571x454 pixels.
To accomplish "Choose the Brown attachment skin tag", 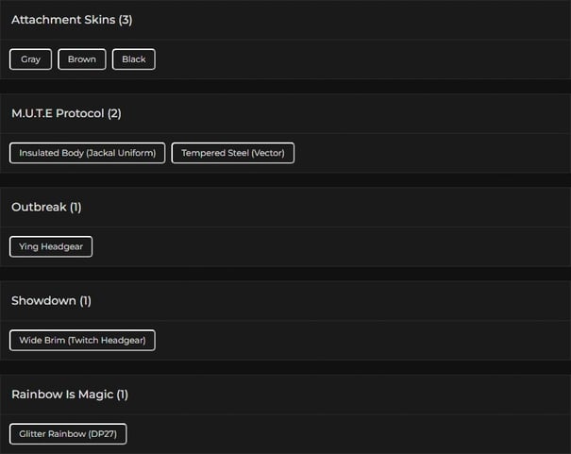I will point(82,59).
